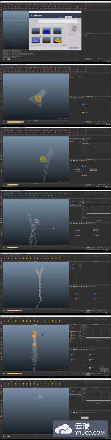Click the scene templates search field
Image resolution: width=111 pixels, height=440 pixels.
point(51,25)
